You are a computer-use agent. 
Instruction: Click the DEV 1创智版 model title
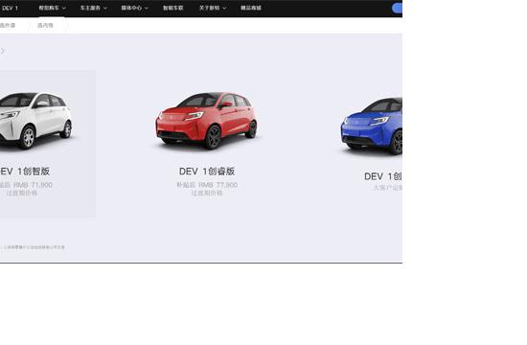[25, 172]
